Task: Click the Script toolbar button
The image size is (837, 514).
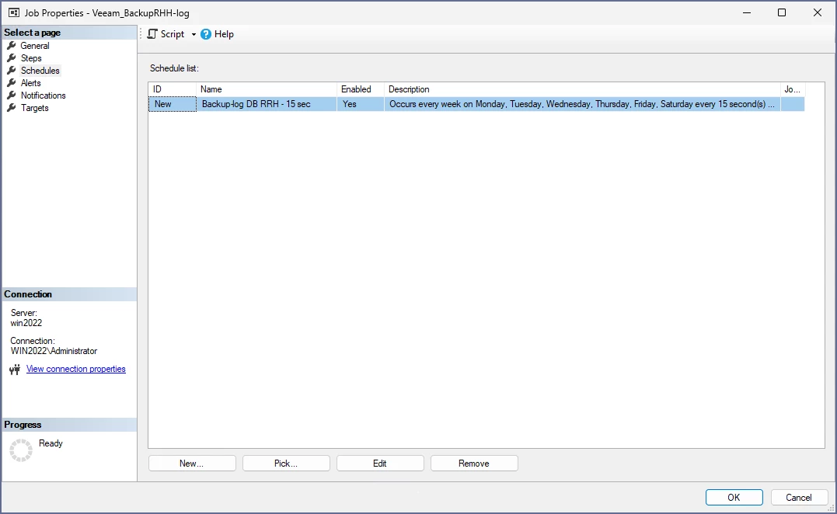Action: [166, 34]
